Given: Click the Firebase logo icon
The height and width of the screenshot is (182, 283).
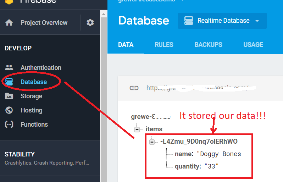Looking at the screenshot, I should pos(9,2).
